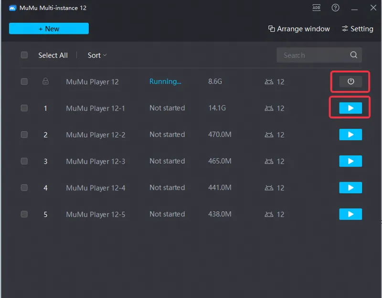
Task: Open Arrange window
Action: pos(299,29)
